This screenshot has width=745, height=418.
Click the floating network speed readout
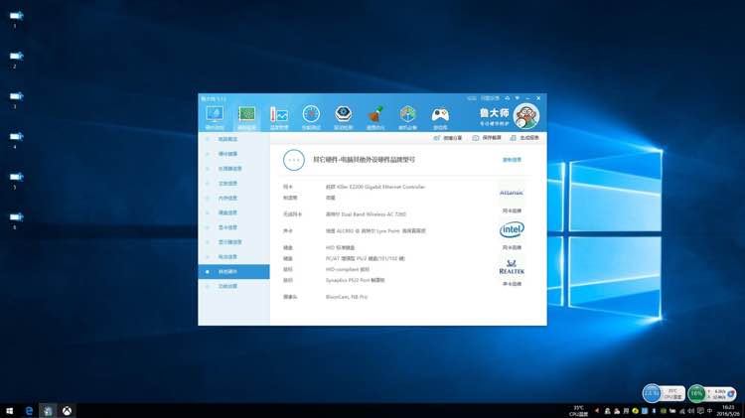tap(719, 394)
